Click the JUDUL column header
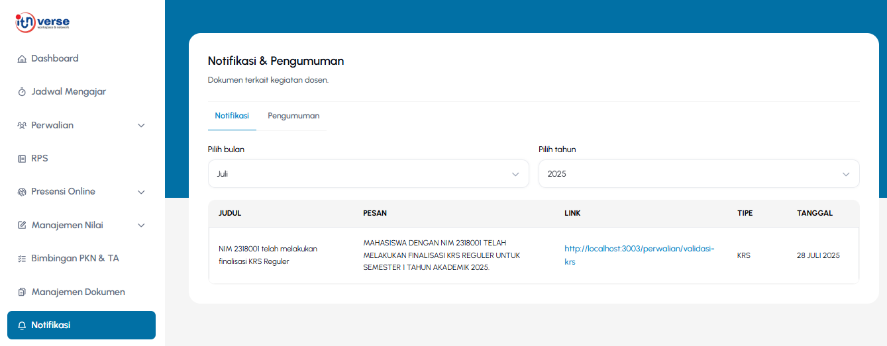Viewport: 887px width, 346px height. click(230, 214)
